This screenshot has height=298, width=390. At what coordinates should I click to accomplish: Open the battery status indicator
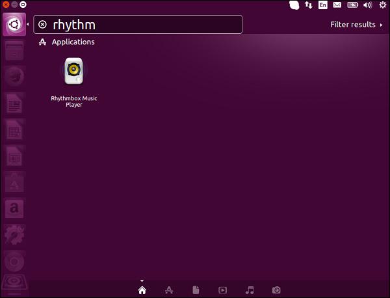coord(353,5)
